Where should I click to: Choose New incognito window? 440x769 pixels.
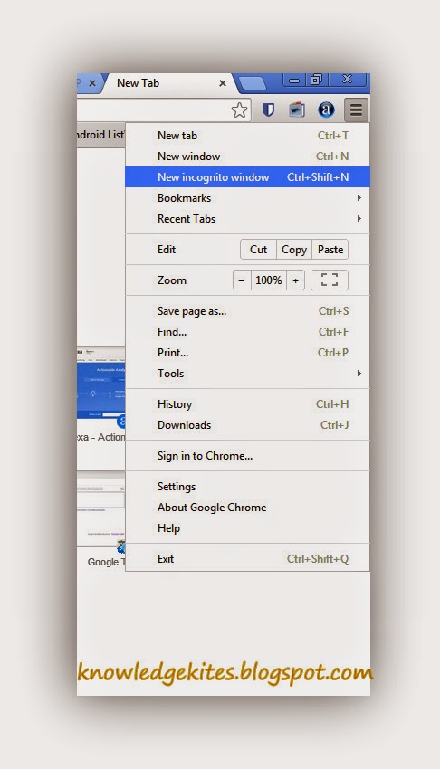coord(248,177)
